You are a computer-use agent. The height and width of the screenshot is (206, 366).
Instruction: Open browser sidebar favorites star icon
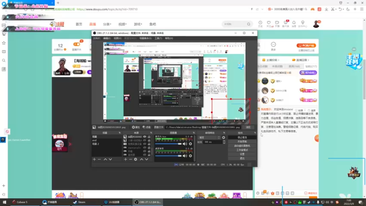pos(4,43)
